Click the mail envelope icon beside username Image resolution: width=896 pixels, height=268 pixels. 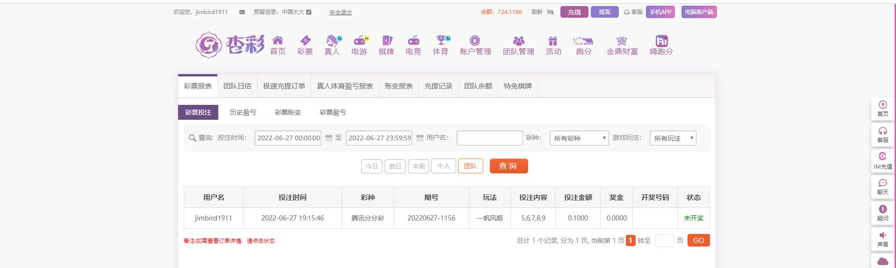[242, 12]
